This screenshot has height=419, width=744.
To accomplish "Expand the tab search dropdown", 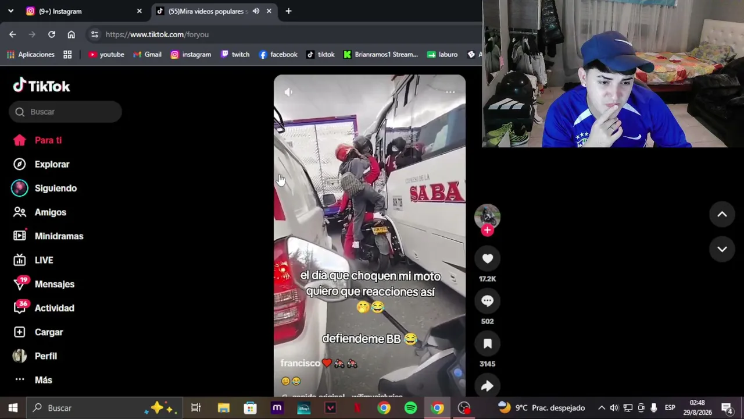I will coord(10,11).
